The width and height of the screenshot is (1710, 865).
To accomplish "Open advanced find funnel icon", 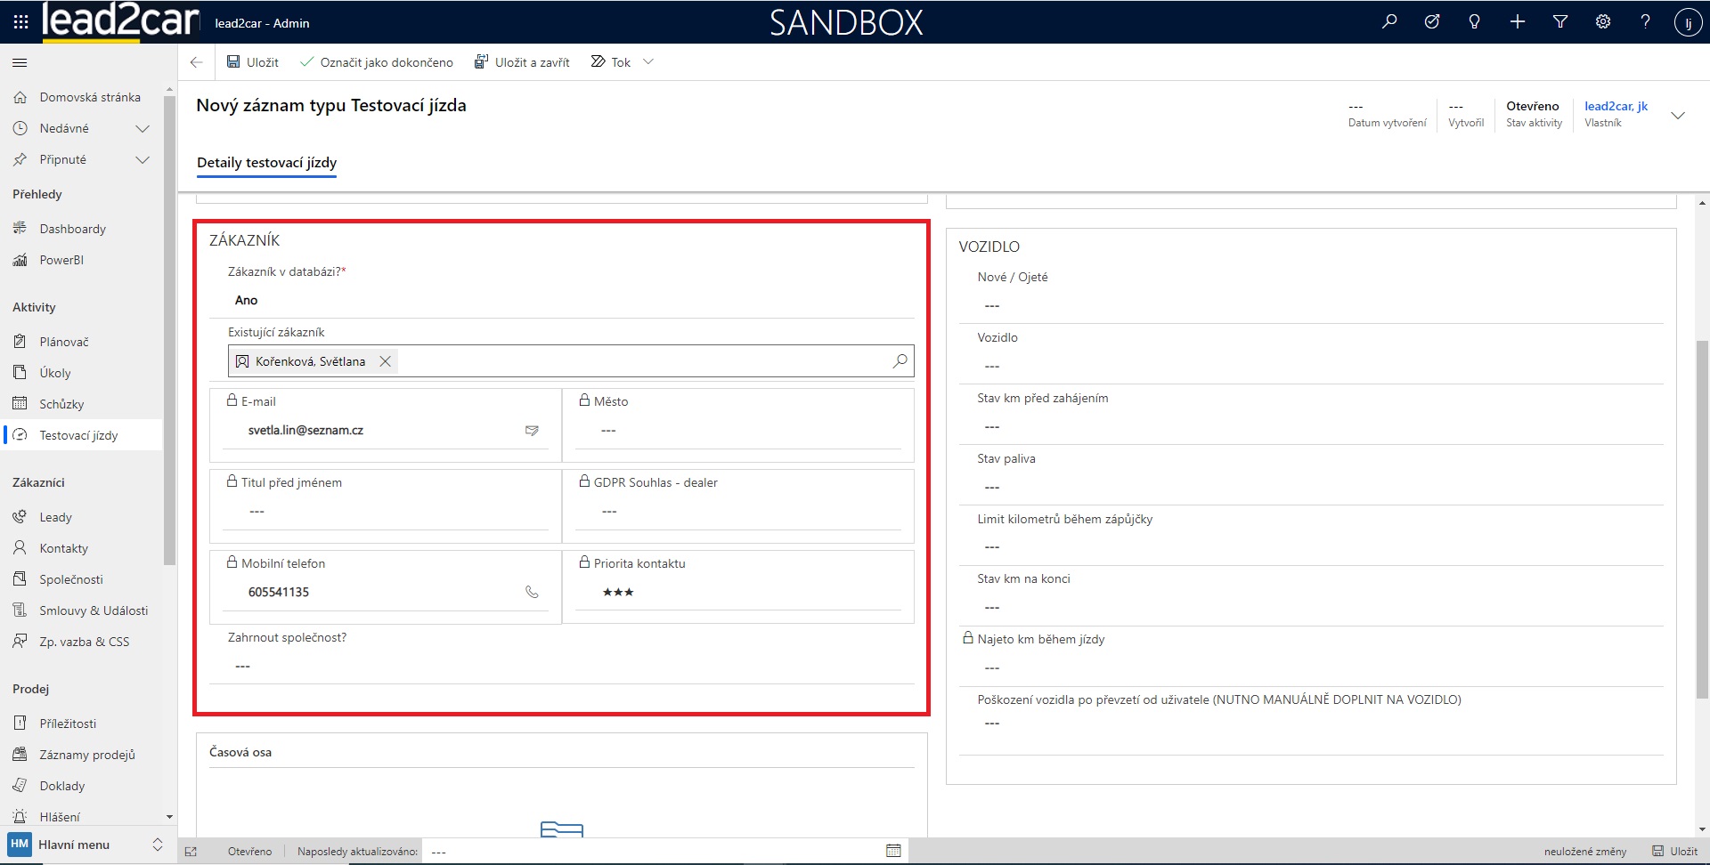I will coord(1560,22).
